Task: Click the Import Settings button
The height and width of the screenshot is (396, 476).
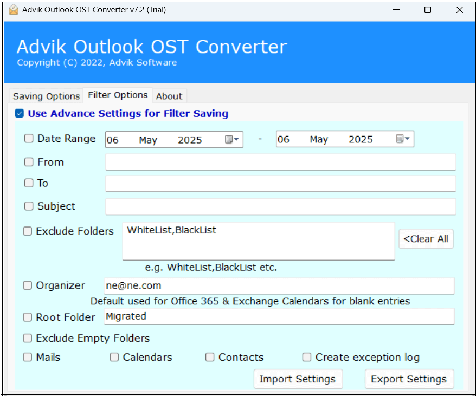Action: point(298,379)
